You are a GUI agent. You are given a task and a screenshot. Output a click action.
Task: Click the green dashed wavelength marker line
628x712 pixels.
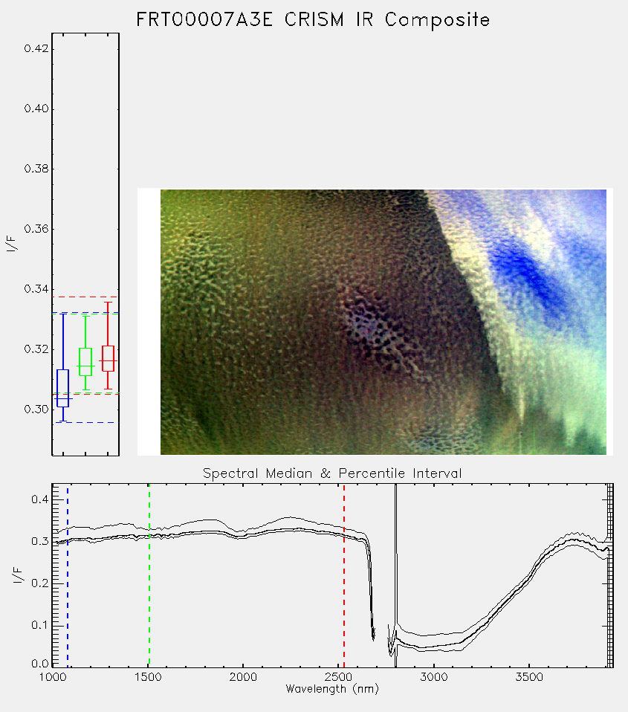[x=149, y=575]
